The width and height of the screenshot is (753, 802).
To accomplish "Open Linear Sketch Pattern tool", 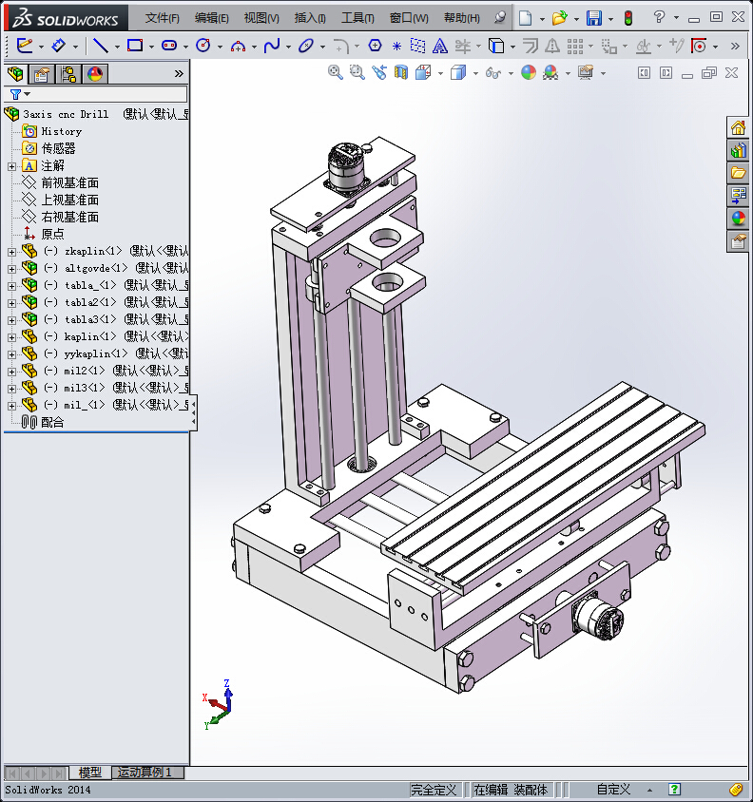I will (575, 46).
